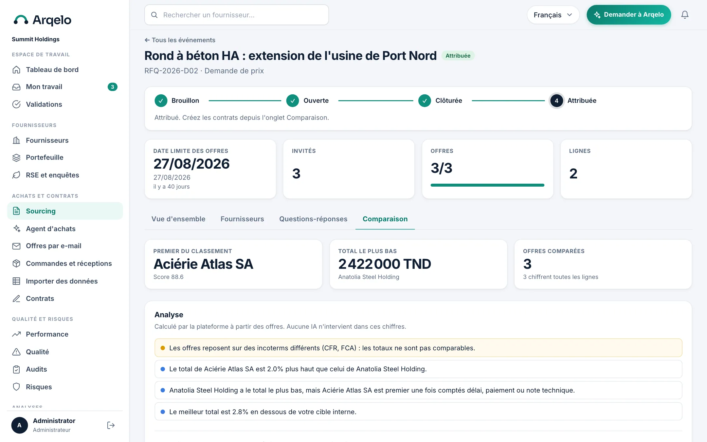Focus the Rechercher un fournisseur search field

click(236, 15)
